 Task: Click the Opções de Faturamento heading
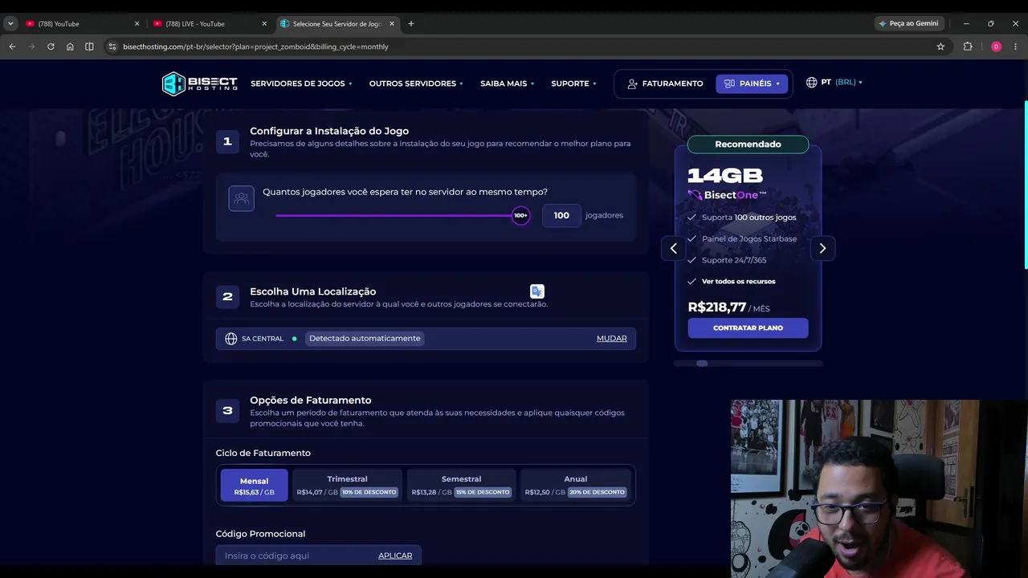point(311,400)
